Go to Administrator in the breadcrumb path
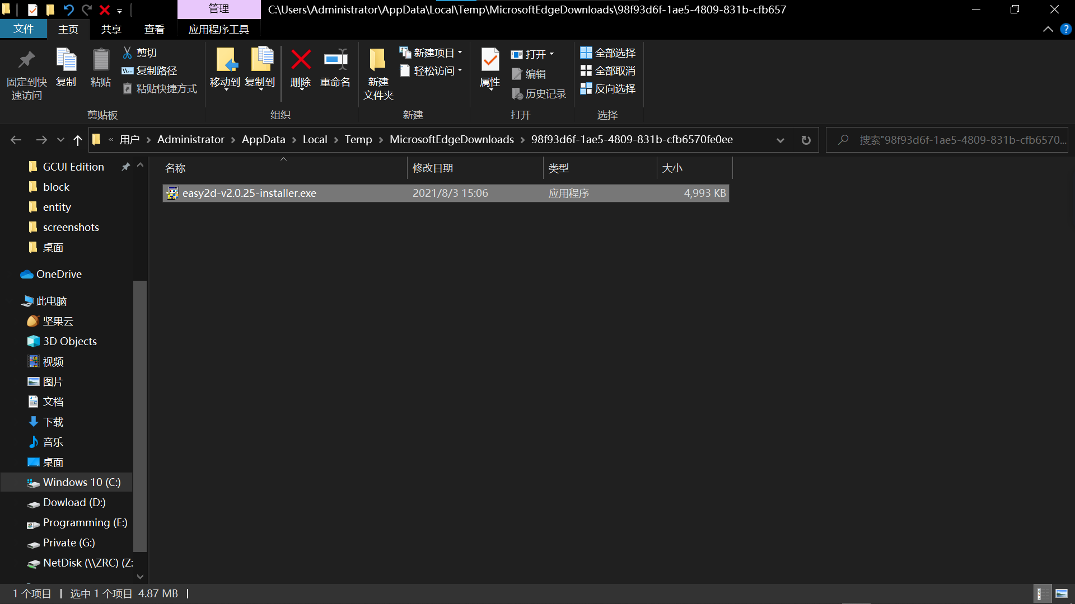1075x604 pixels. [x=190, y=140]
